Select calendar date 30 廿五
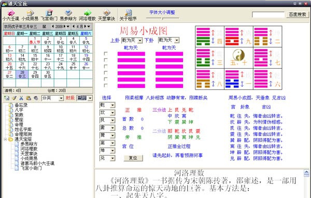311x198 pixels. coord(48,74)
